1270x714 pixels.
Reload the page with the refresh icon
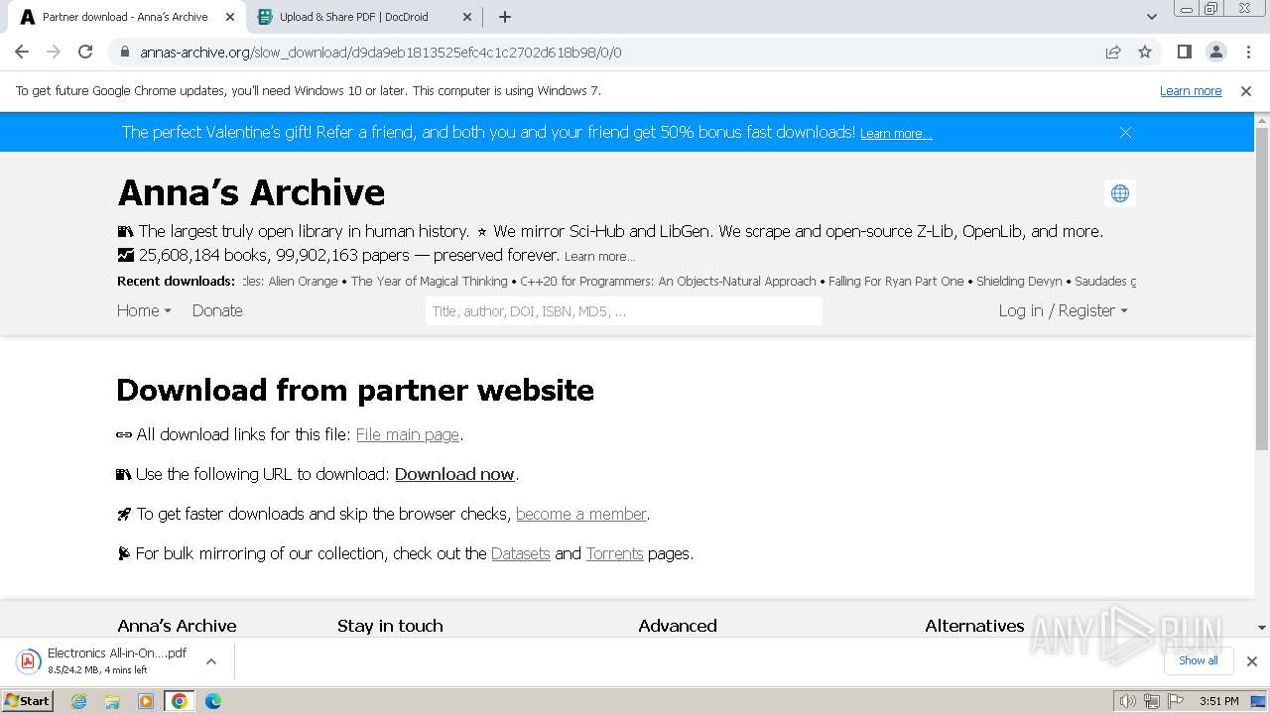85,52
